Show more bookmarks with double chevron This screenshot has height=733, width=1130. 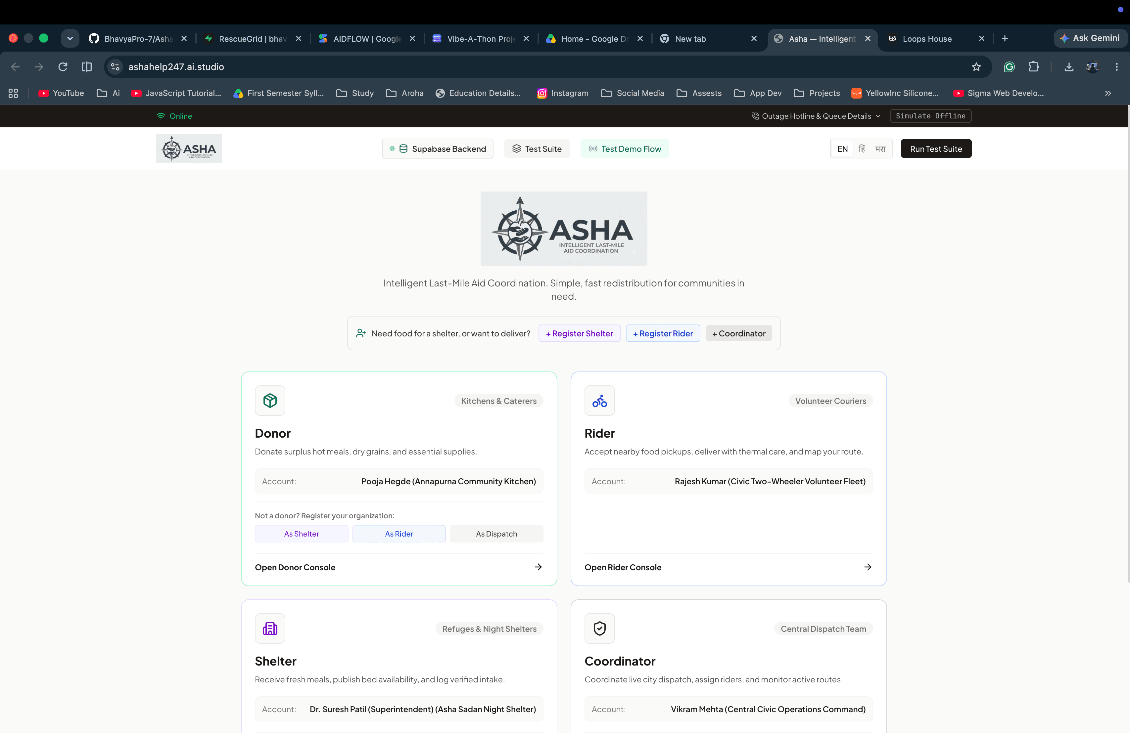[x=1108, y=93]
